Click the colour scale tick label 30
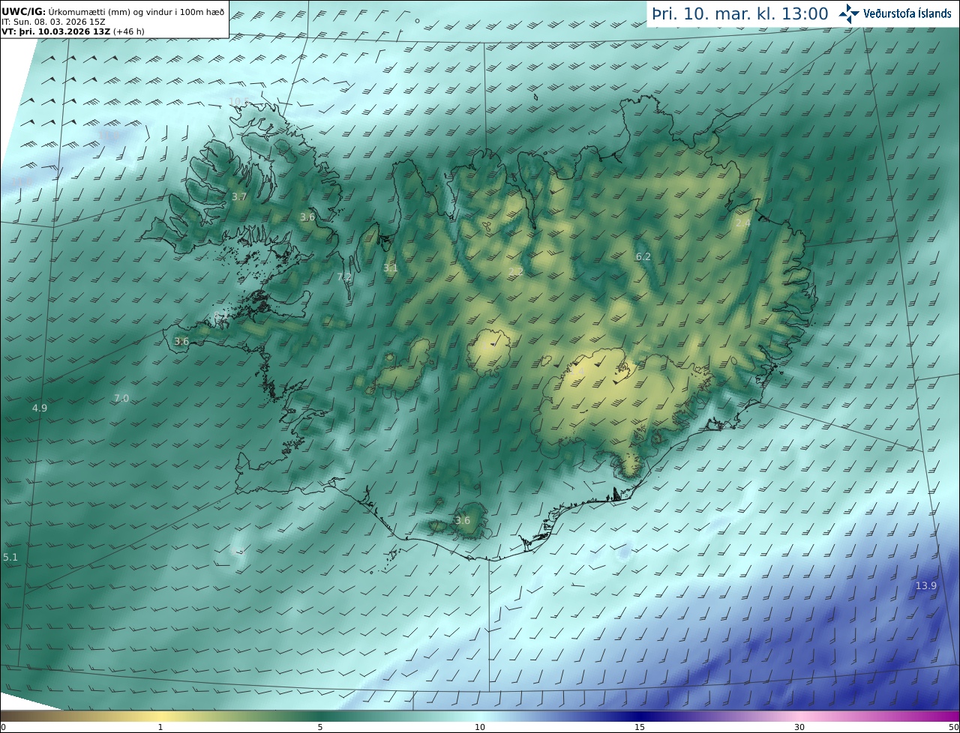This screenshot has height=733, width=960. (799, 727)
